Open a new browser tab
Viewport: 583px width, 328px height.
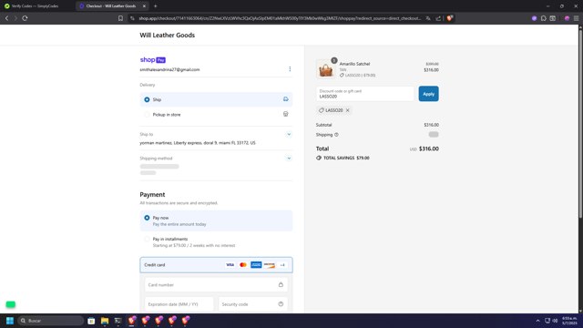pos(156,6)
